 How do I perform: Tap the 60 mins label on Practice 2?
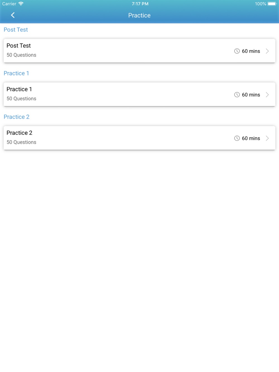(x=251, y=138)
